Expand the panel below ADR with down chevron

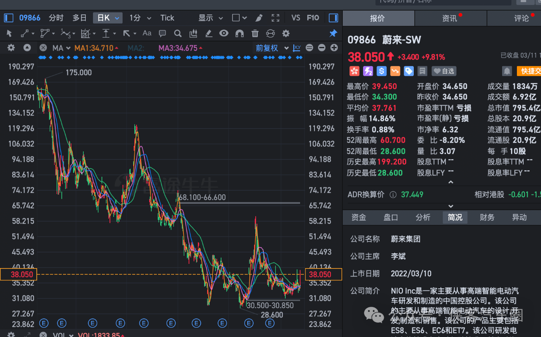[451, 206]
